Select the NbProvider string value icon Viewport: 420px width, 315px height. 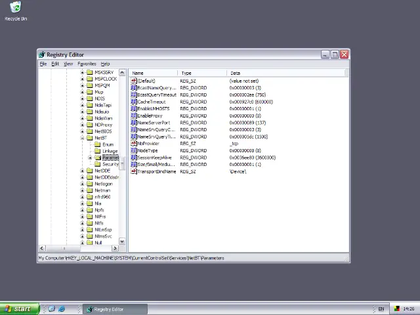click(134, 144)
